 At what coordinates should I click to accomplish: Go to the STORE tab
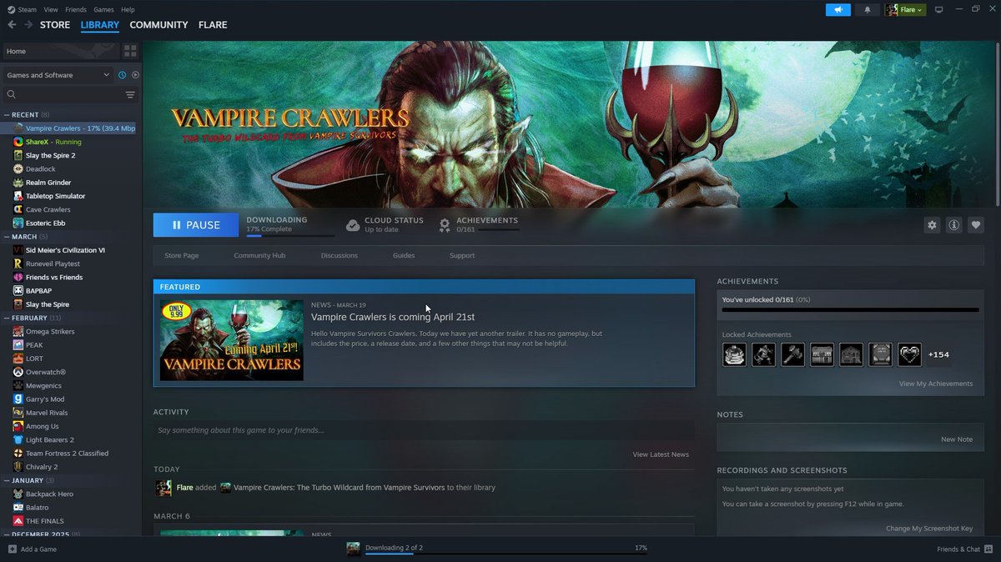pos(55,25)
